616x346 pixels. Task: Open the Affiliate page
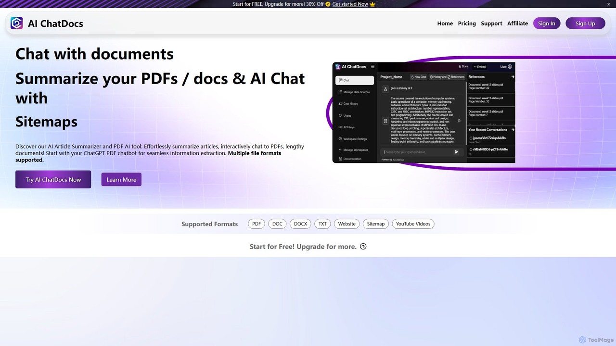517,23
